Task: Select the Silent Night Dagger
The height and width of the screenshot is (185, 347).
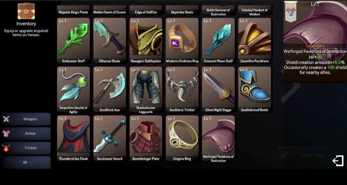Action: [218, 89]
